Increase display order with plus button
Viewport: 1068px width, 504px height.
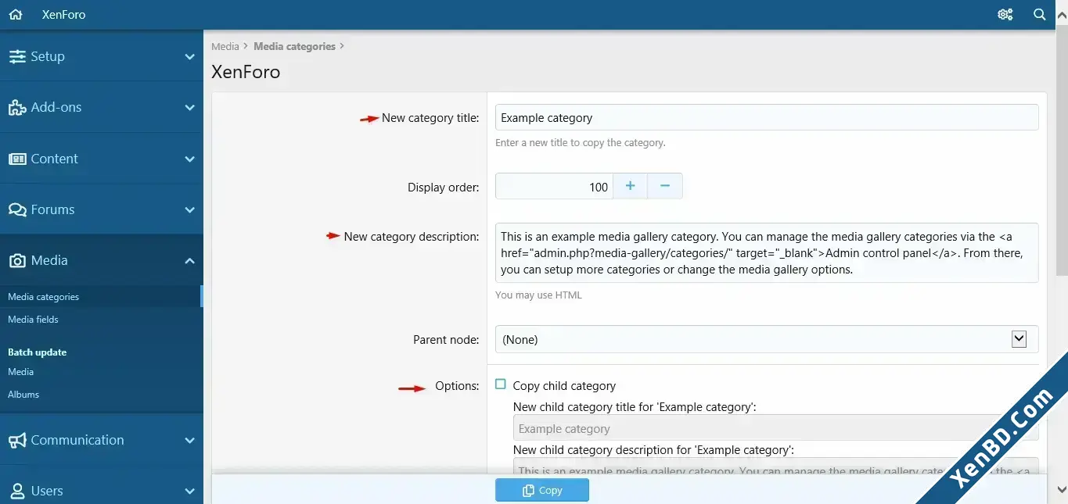click(x=630, y=186)
